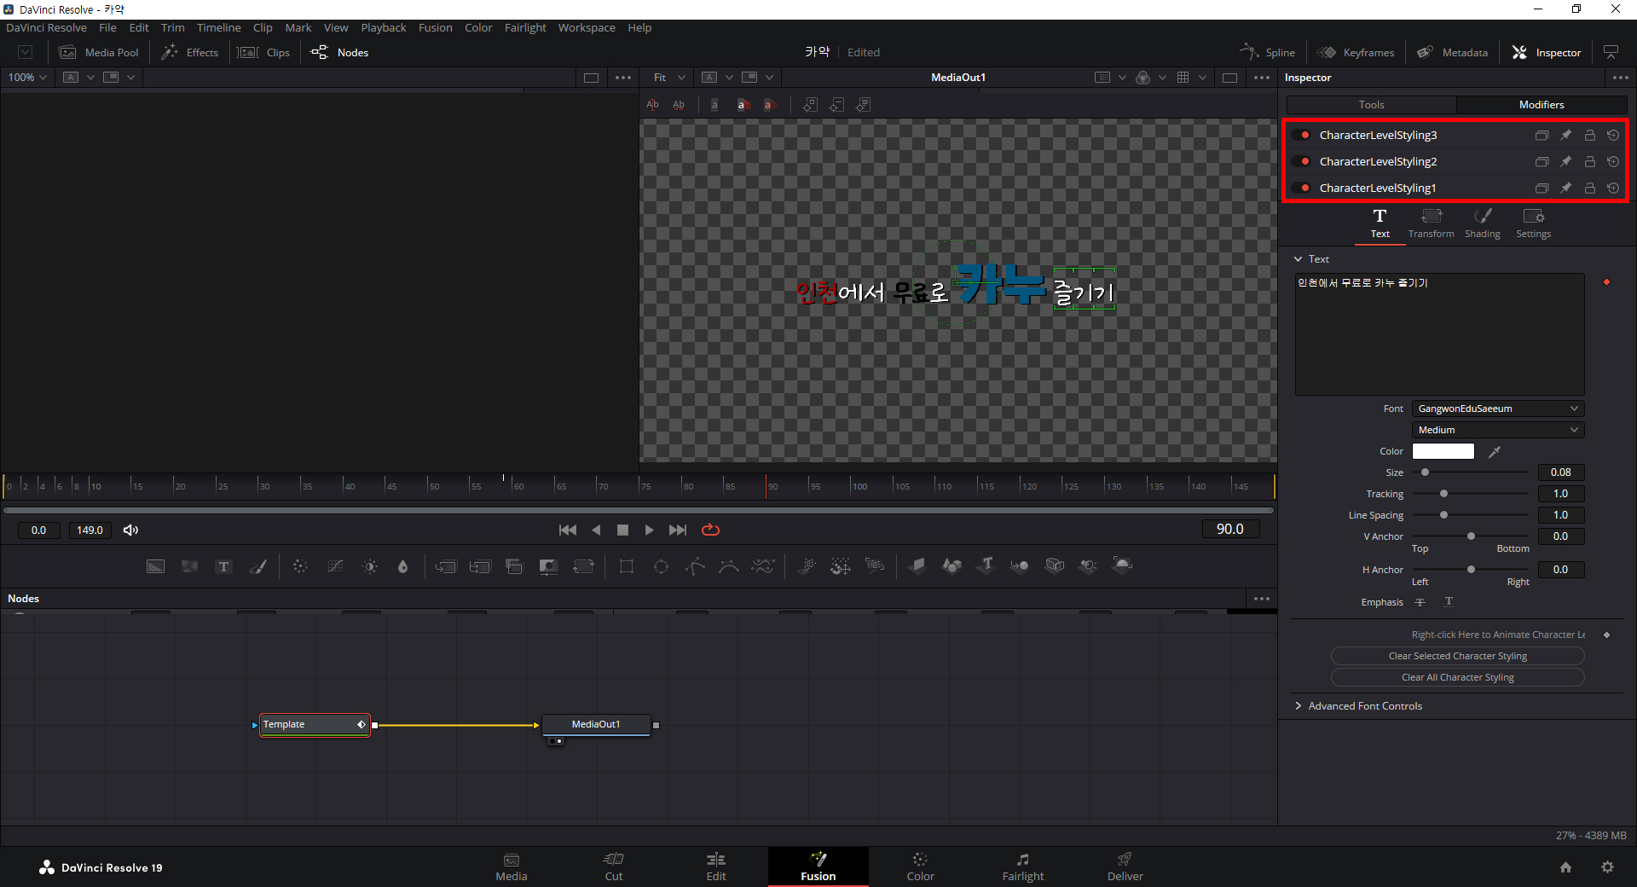Open the viewer Fit zoom dropdown
1637x887 pixels.
[x=669, y=78]
